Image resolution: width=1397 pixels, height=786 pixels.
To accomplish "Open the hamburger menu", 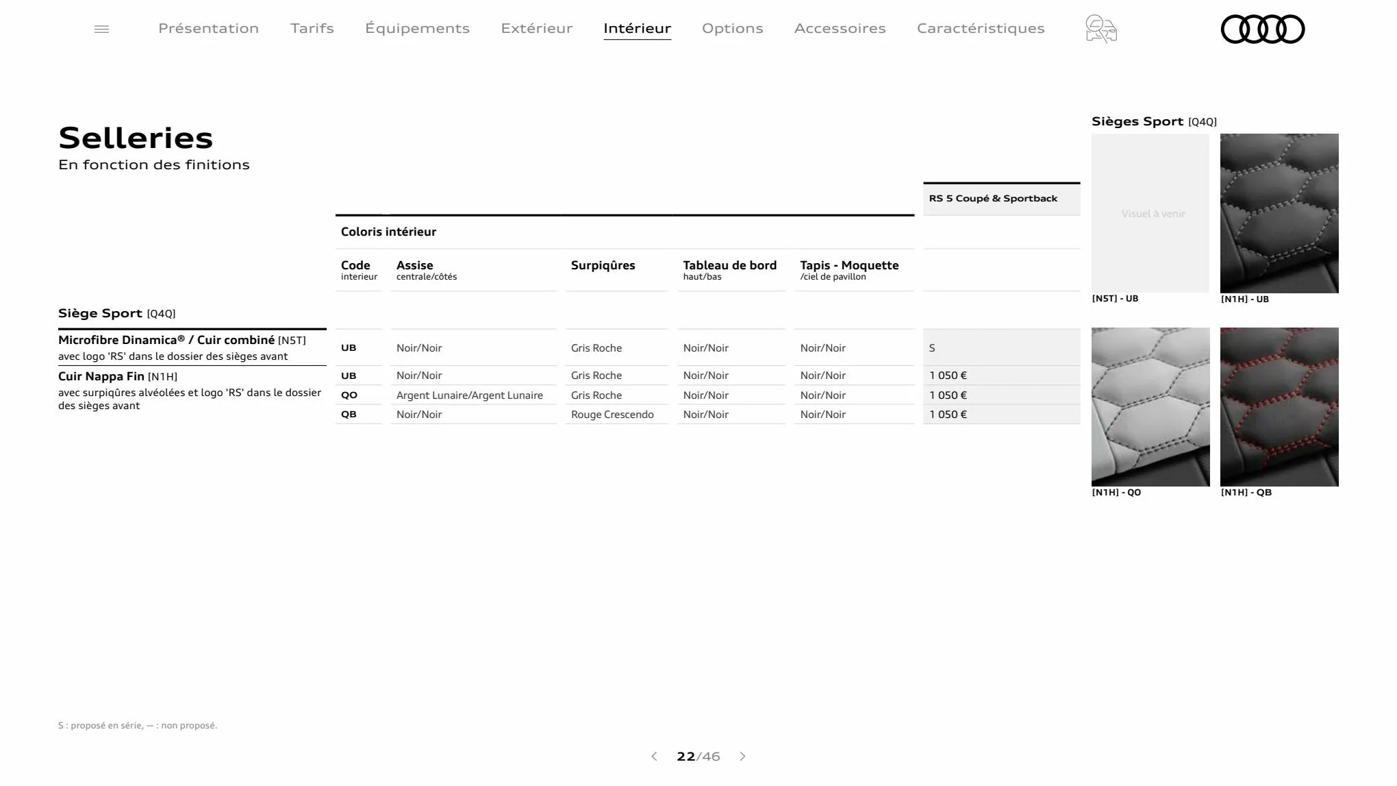I will (101, 29).
